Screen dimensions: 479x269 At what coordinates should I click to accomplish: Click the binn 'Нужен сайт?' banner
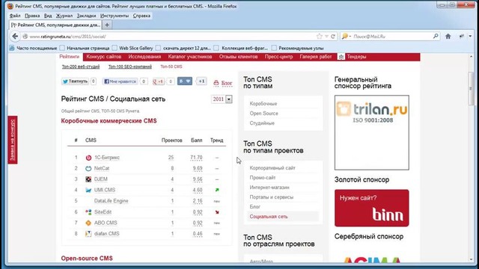371,208
